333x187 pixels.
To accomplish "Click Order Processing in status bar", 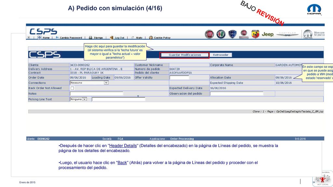I will coord(182,139).
